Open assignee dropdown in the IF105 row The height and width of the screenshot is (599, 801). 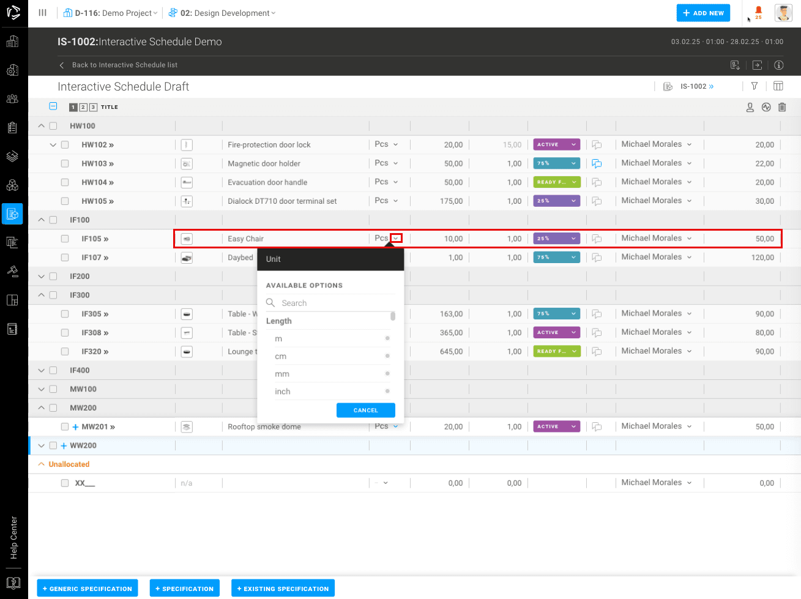(x=689, y=239)
